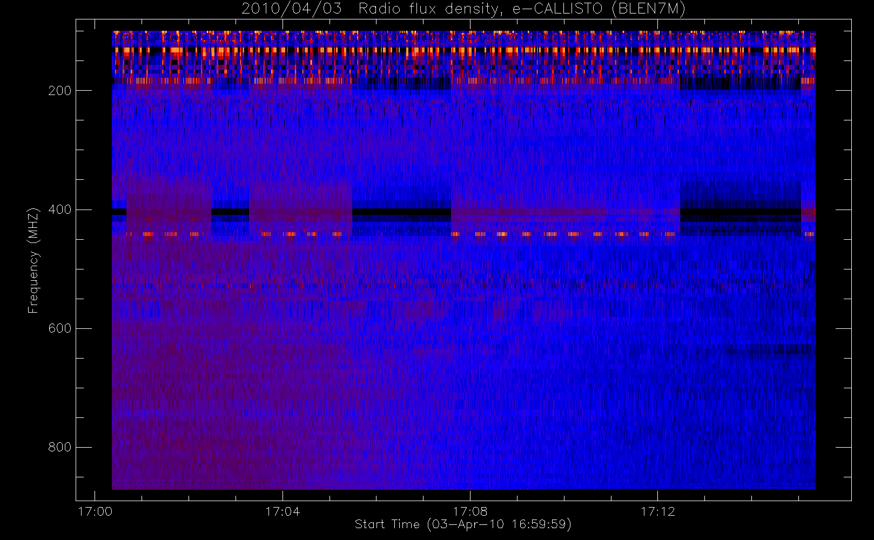Viewport: 874px width, 540px height.
Task: Click the 17:08 time tick label
Action: pos(470,511)
